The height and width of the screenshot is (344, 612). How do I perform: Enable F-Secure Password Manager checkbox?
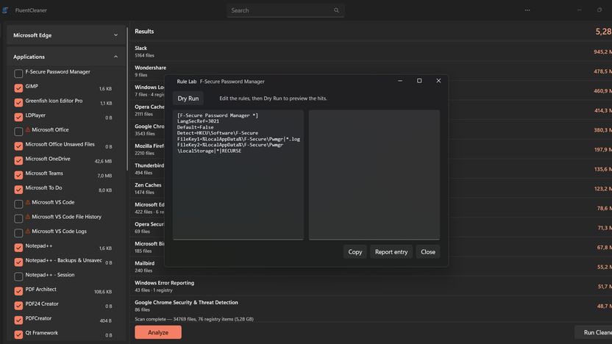click(18, 74)
